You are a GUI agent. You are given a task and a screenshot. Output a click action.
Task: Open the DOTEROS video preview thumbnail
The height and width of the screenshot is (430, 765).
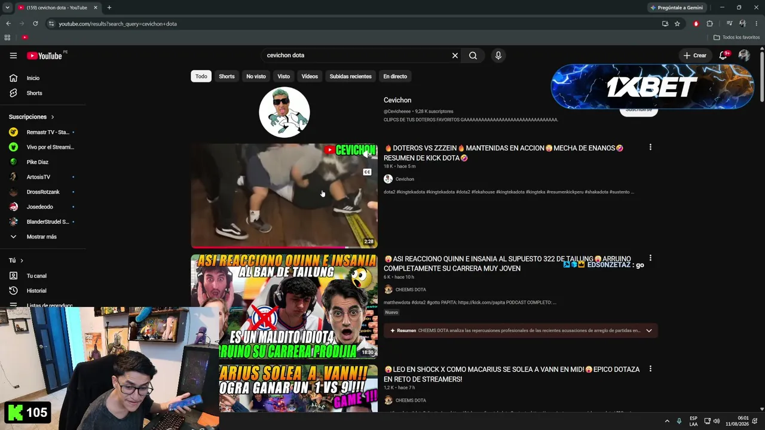click(x=284, y=196)
